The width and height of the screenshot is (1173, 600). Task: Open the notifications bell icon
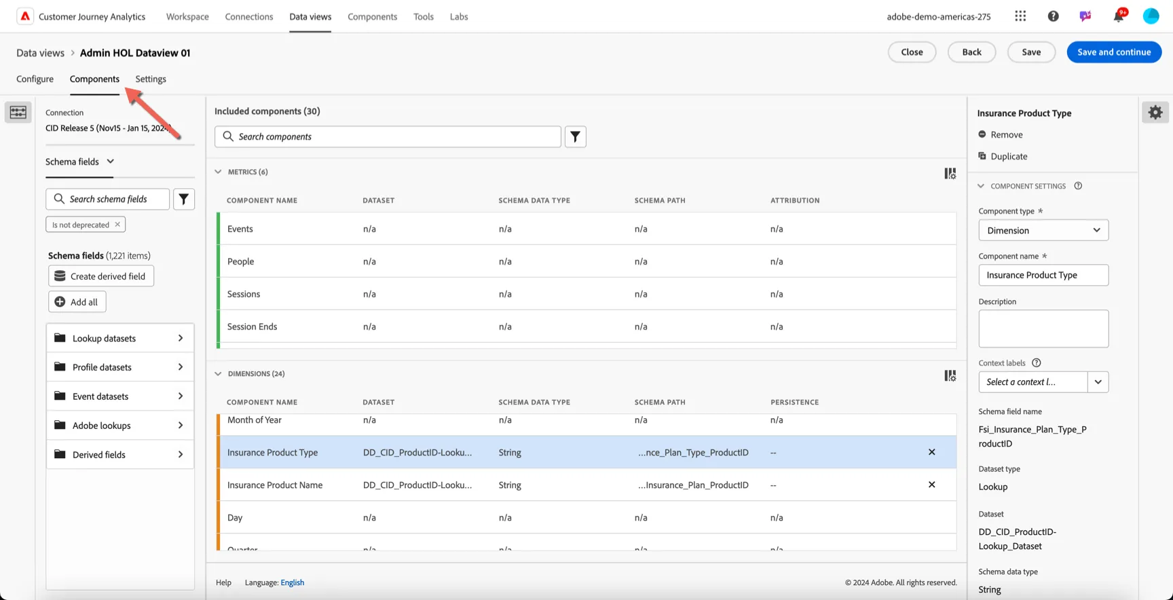click(x=1118, y=16)
